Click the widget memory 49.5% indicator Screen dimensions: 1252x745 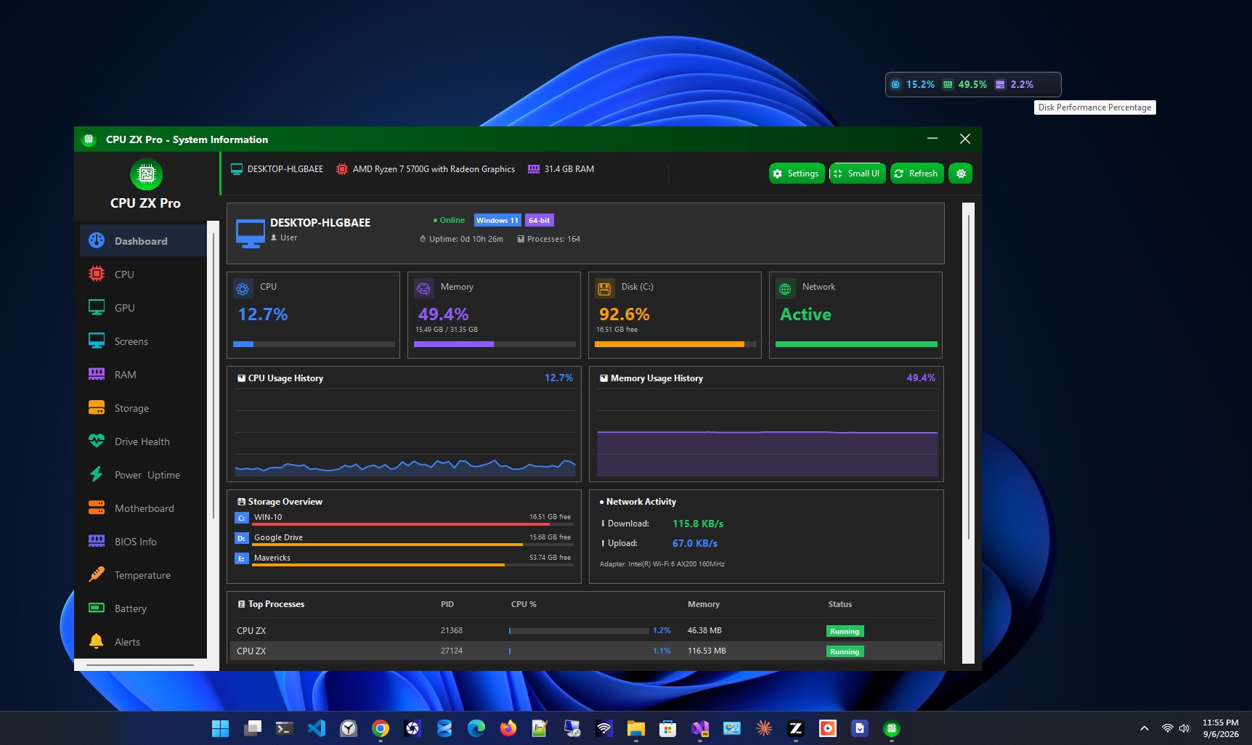coord(965,84)
